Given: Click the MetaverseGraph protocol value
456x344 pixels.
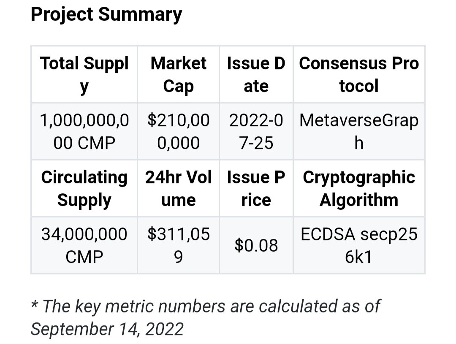Looking at the screenshot, I should [x=359, y=131].
